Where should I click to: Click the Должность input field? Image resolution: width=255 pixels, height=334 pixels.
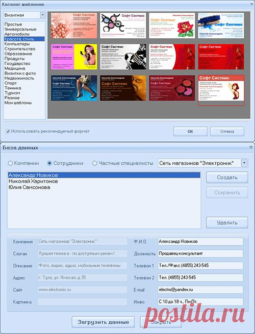pyautogui.click(x=200, y=253)
